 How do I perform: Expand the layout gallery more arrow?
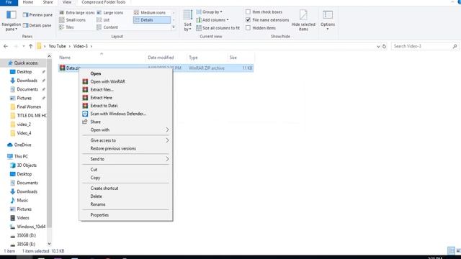point(174,27)
